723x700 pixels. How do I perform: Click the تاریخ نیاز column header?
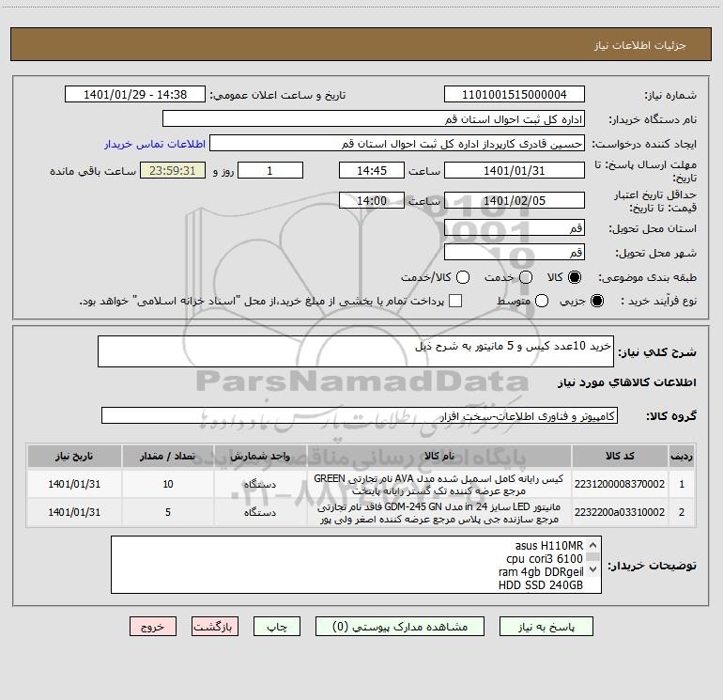tap(74, 457)
